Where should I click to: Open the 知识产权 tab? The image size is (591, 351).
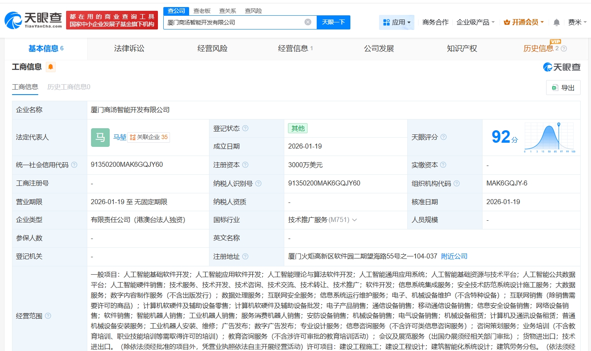coord(462,49)
